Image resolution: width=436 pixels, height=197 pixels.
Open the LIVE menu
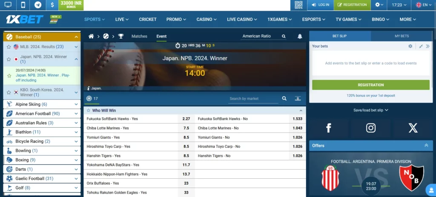[122, 19]
